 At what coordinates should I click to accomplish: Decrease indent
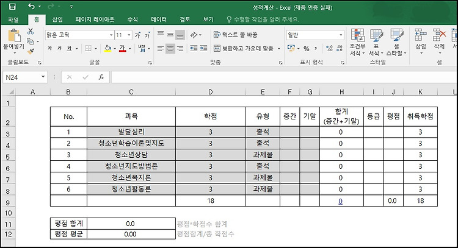coord(194,48)
